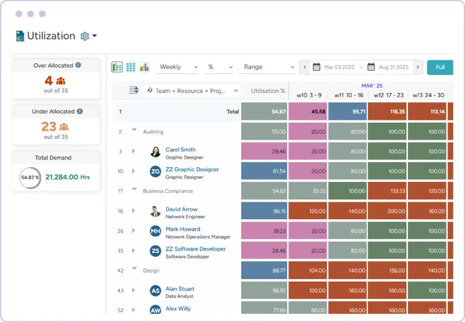Click the Under Allocated info icon
The height and width of the screenshot is (322, 465).
(80, 111)
